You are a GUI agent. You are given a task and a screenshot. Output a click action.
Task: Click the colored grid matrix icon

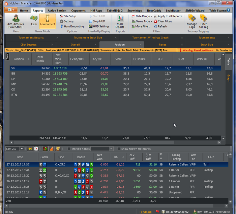click(45, 149)
